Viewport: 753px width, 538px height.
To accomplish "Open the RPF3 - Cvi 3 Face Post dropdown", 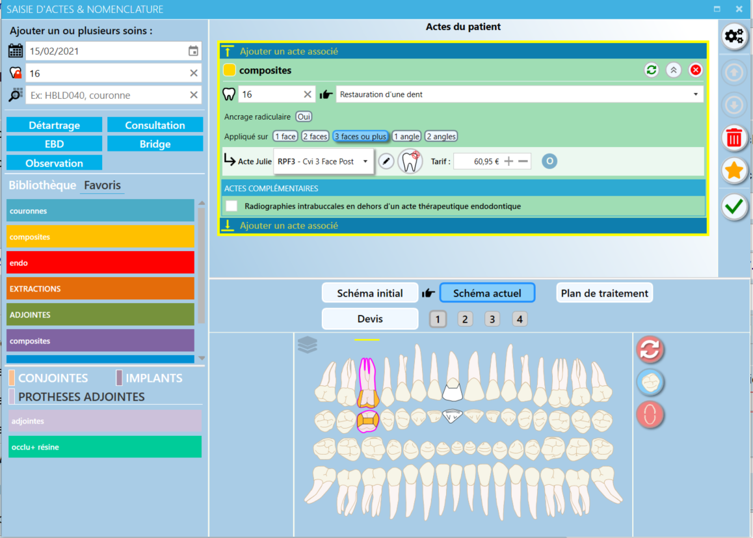I will (x=323, y=161).
